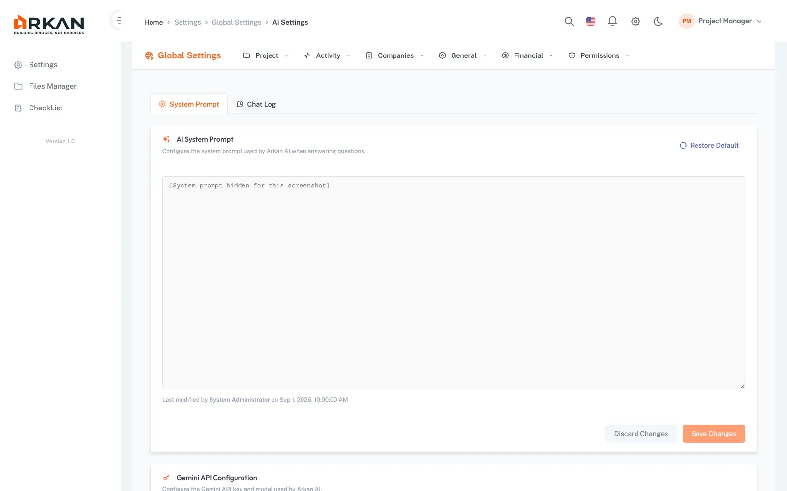Switch to the Chat Log tab
Screen dimensions: 787x491
click(x=256, y=104)
